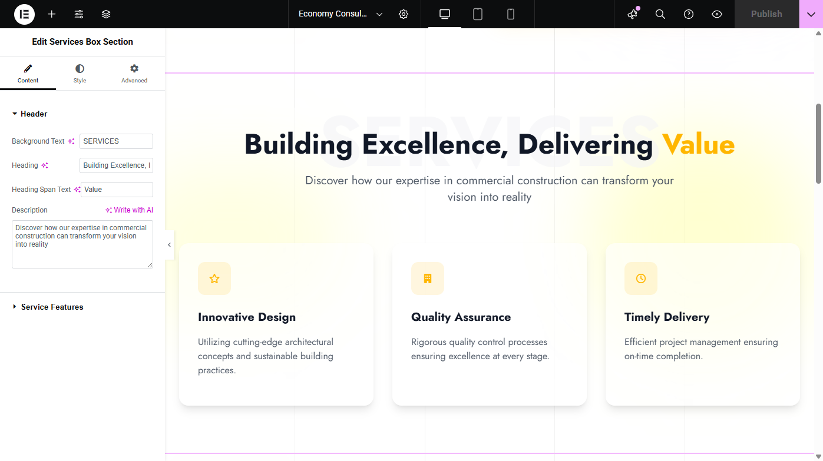Open the Finder search icon
Viewport: 823px width, 461px height.
[x=660, y=14]
